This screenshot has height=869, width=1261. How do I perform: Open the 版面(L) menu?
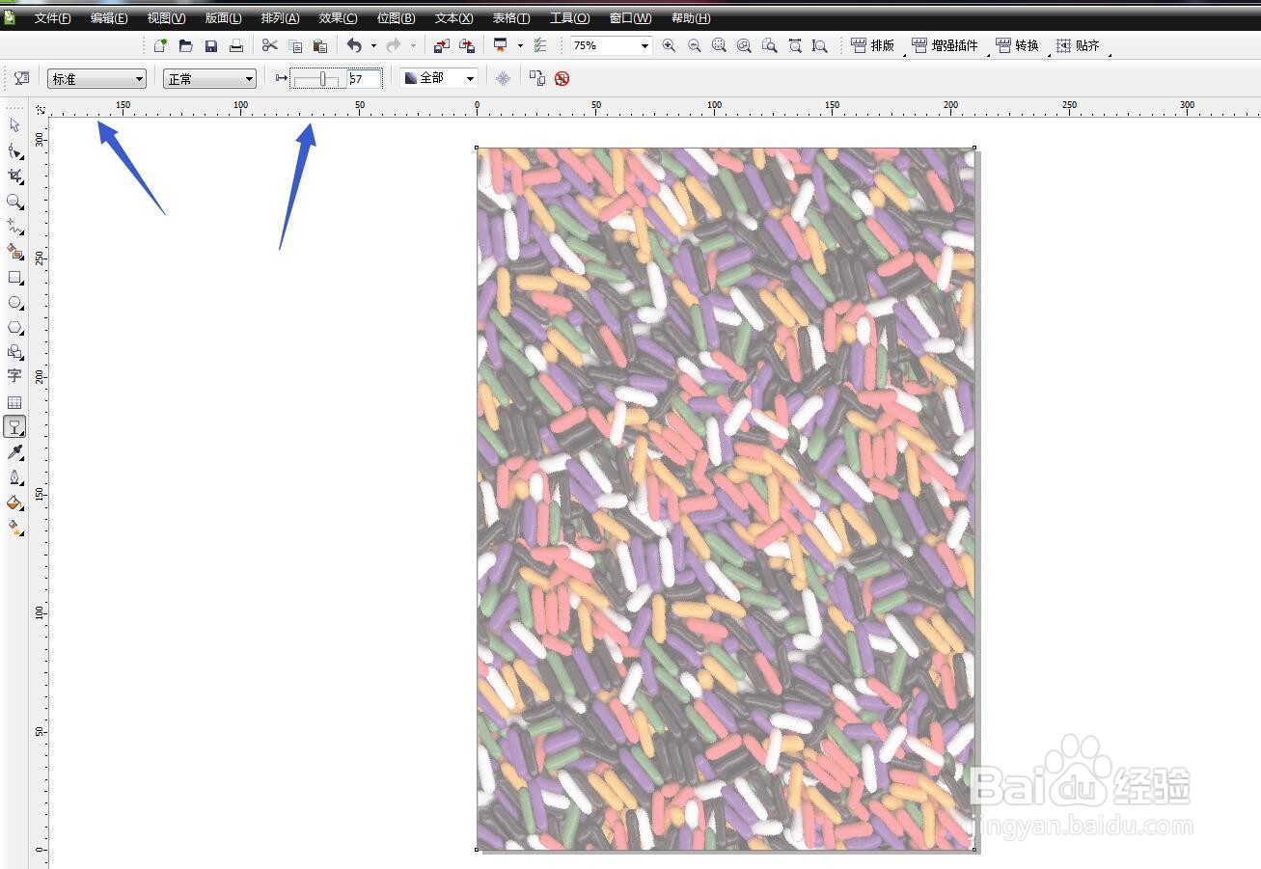point(223,18)
